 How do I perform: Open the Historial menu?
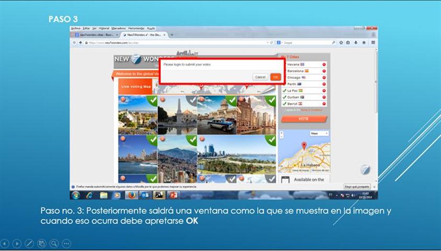[x=104, y=28]
